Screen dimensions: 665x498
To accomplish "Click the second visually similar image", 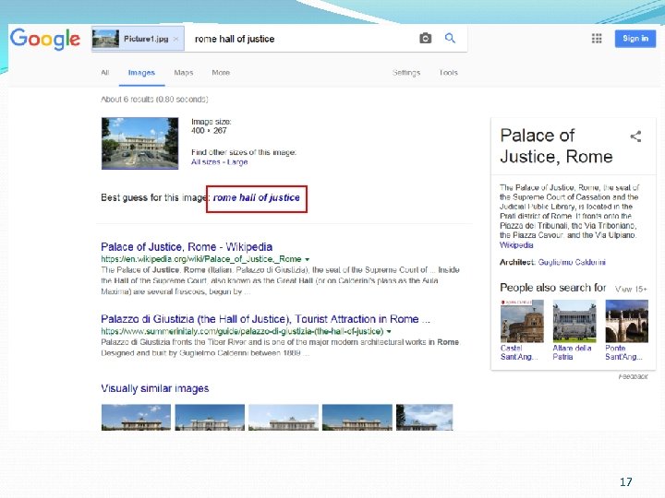I will (x=210, y=418).
